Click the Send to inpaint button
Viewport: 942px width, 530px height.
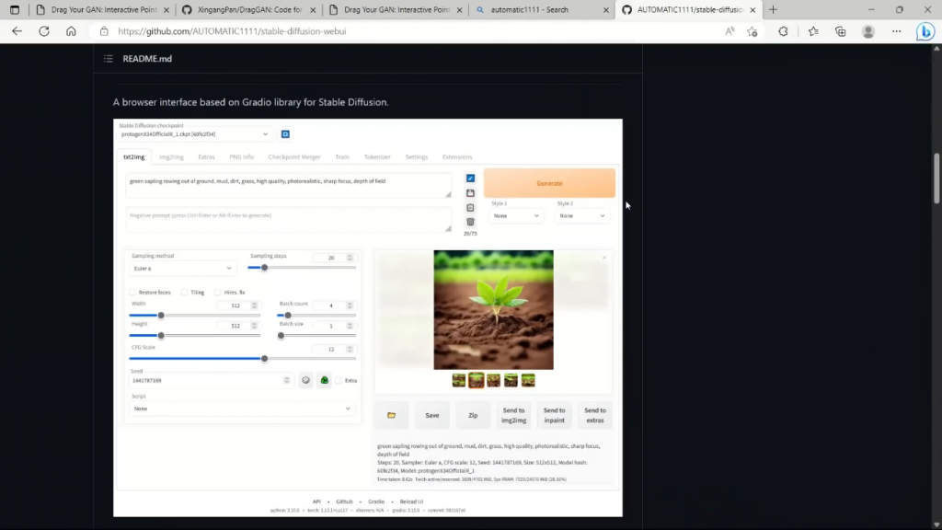555,415
